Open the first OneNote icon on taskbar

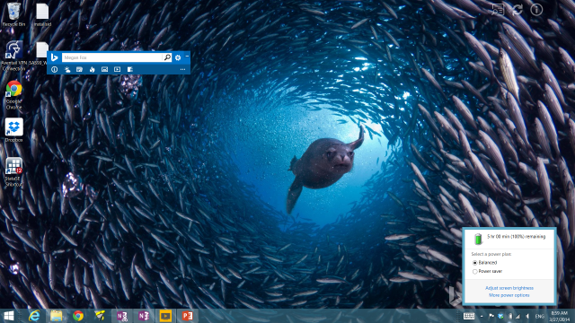(122, 316)
